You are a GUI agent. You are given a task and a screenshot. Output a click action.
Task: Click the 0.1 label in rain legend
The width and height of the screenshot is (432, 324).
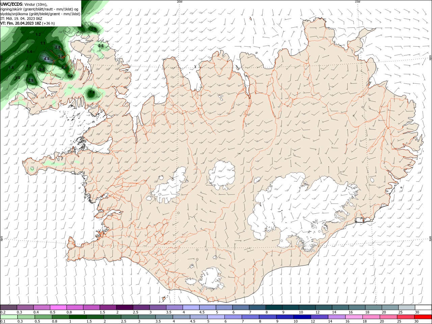tap(3, 321)
